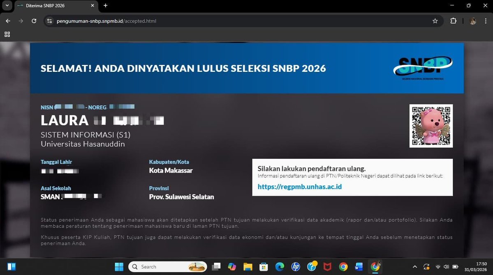493x275 pixels.
Task: Close the Diterima SNBP 2026 tab
Action: pyautogui.click(x=93, y=6)
